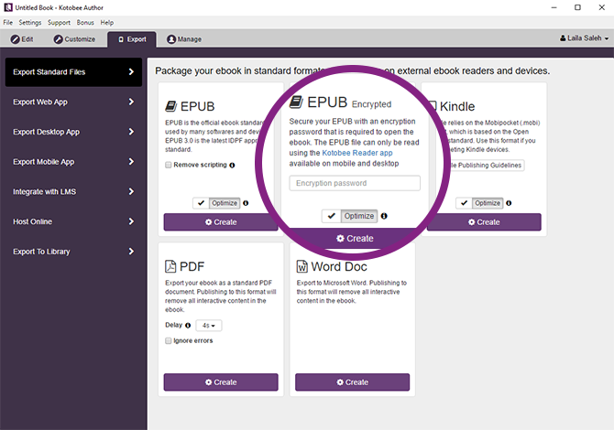Click the Word Doc file icon
The height and width of the screenshot is (430, 614).
[302, 266]
